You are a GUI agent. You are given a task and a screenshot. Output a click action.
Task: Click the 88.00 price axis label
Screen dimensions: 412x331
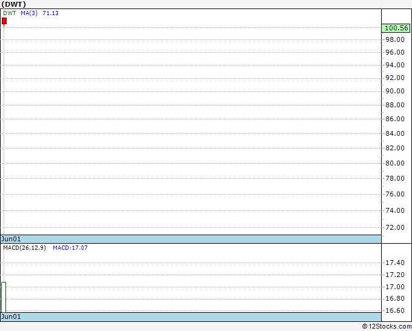[395, 105]
